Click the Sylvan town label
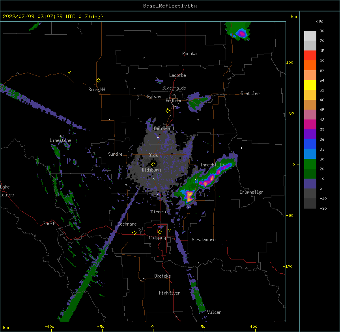Viewport: 340px width, 332px height. (154, 97)
